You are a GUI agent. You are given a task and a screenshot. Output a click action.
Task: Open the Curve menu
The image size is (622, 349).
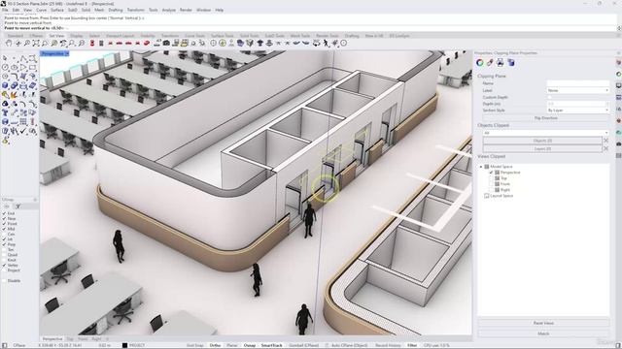tap(41, 10)
